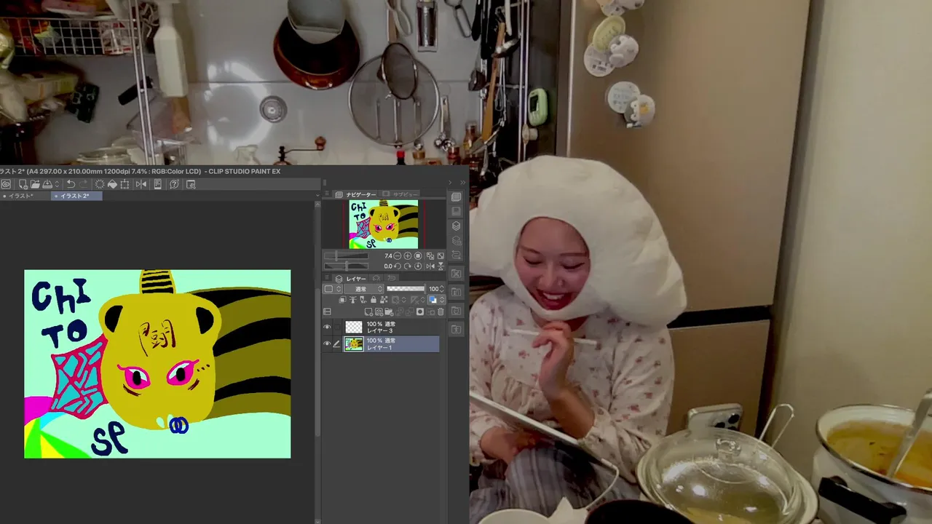The width and height of the screenshot is (932, 524).
Task: Open the layer color options dropdown
Action: click(442, 299)
